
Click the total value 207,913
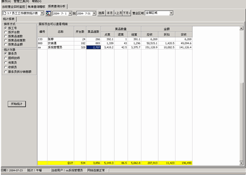[150, 163]
